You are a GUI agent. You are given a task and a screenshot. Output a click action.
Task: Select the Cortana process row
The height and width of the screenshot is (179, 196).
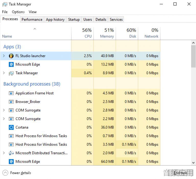80,128
